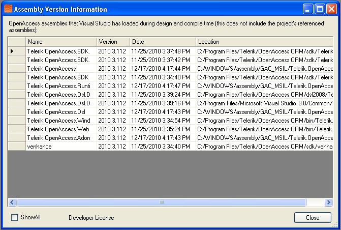Maximize the Assembly Version Information window
Viewport: 341px width, 230px height.
(x=320, y=9)
